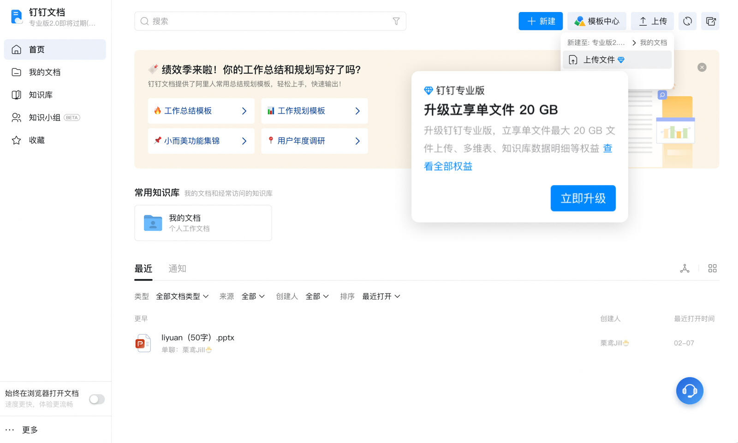Image resolution: width=738 pixels, height=443 pixels.
Task: Toggle 始终在浏览器打开文档 switch
Action: coord(97,399)
